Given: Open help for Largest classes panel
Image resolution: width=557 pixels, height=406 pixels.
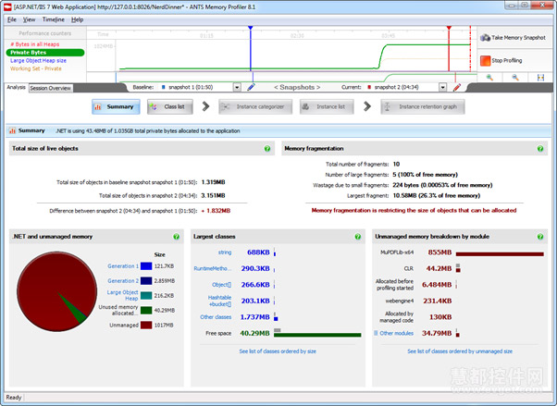Looking at the screenshot, I should (x=358, y=237).
